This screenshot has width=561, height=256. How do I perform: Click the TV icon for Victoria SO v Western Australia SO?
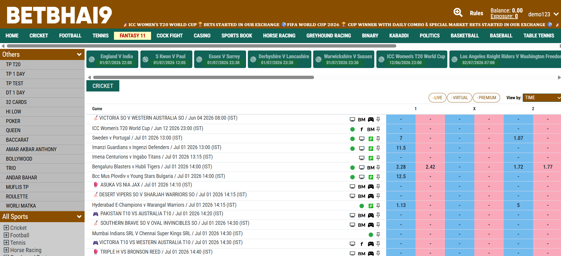(352, 119)
